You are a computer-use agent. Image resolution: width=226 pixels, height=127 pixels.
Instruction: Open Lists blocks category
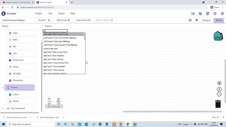pos(21,53)
